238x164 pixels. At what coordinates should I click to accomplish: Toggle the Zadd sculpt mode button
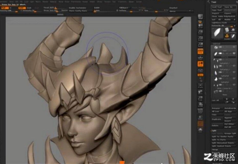22,8
